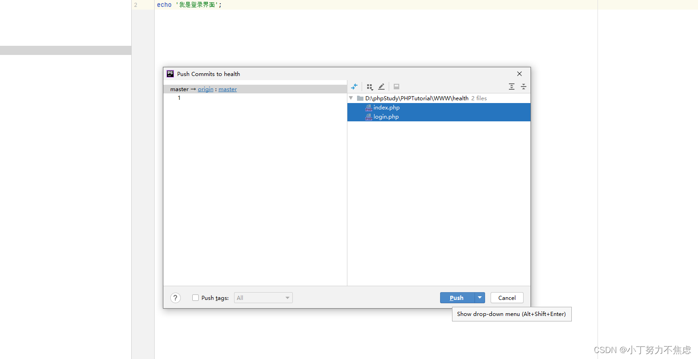Open the Push button drop-down arrow
The image size is (698, 359).
tap(480, 298)
